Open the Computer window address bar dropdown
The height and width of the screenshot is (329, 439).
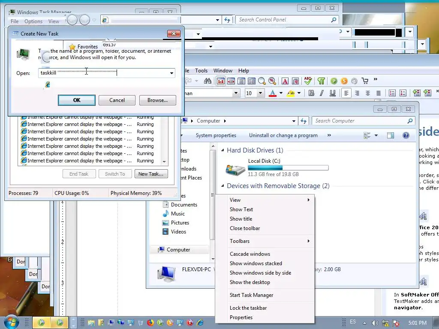pyautogui.click(x=294, y=121)
